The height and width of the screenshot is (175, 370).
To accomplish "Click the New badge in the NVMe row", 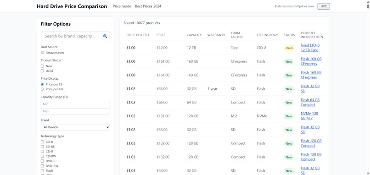I will pyautogui.click(x=289, y=116).
